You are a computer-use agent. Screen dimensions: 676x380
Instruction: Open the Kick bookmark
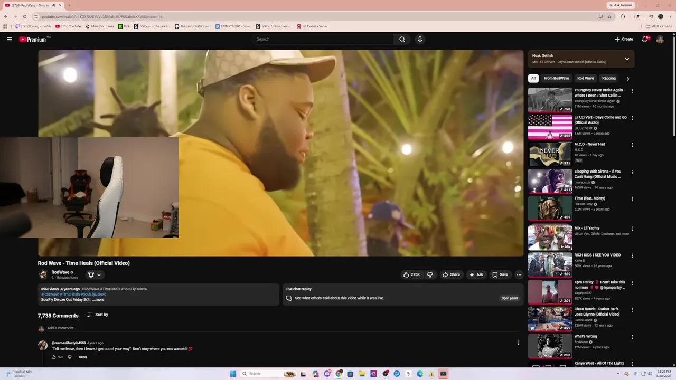(x=124, y=26)
